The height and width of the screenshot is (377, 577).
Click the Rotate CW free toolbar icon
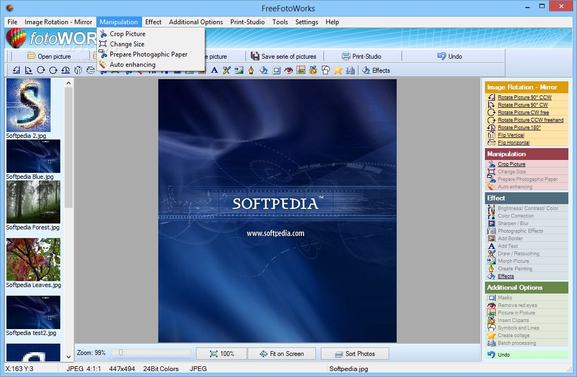pos(41,70)
